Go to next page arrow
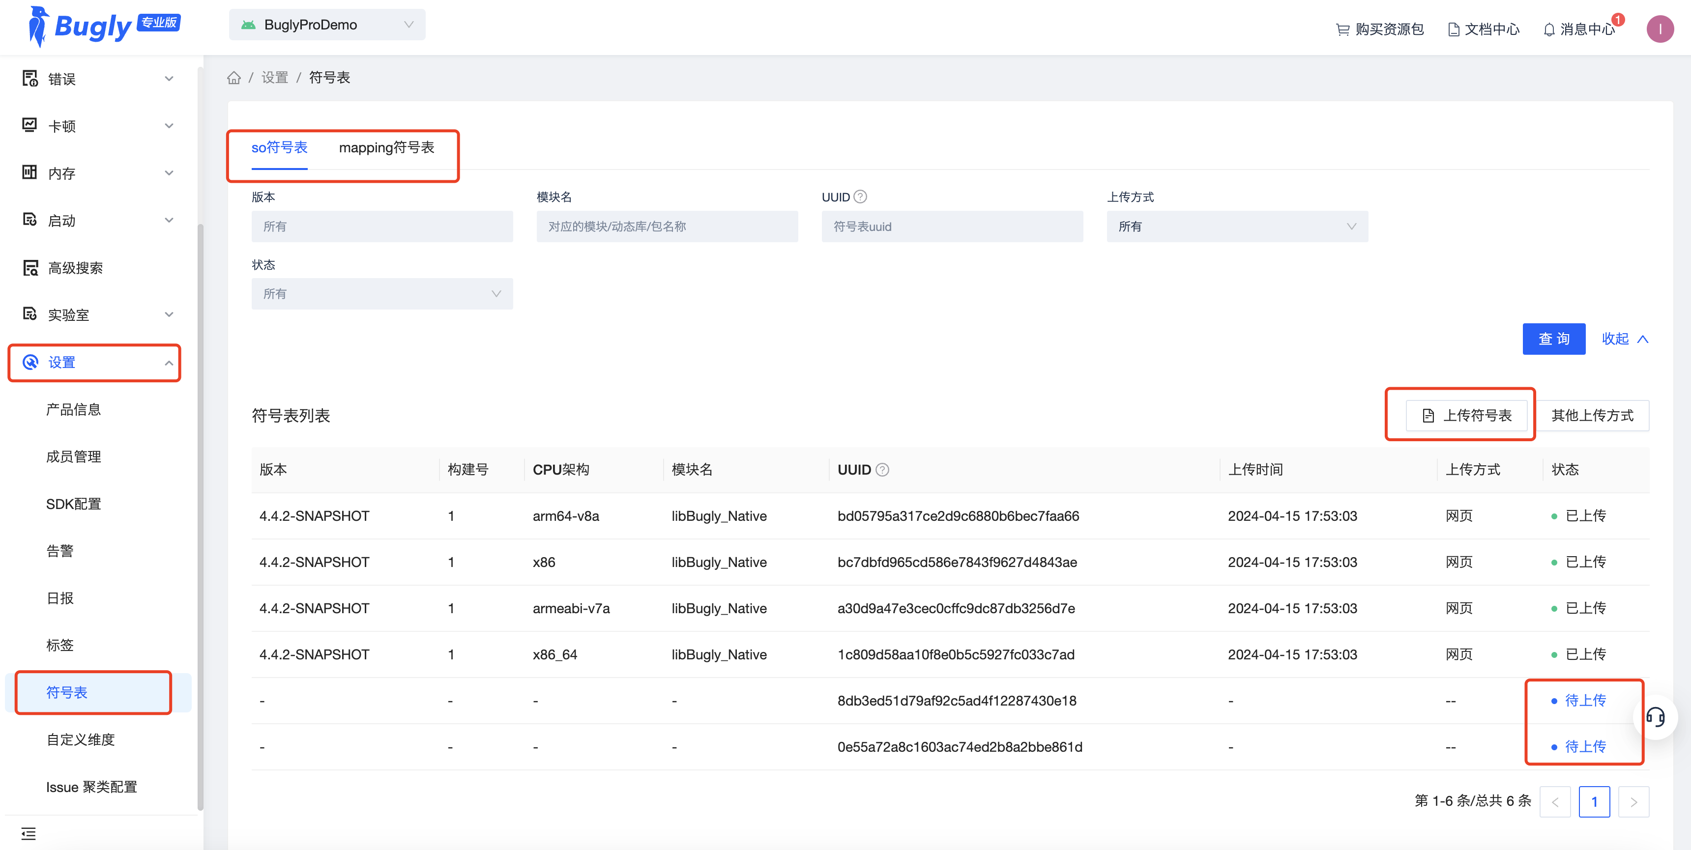 1633,801
